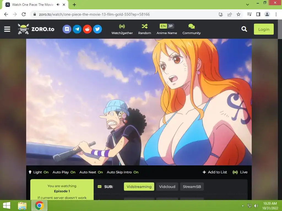Open the site search
Viewport: 282px width, 211px height.
[244, 29]
